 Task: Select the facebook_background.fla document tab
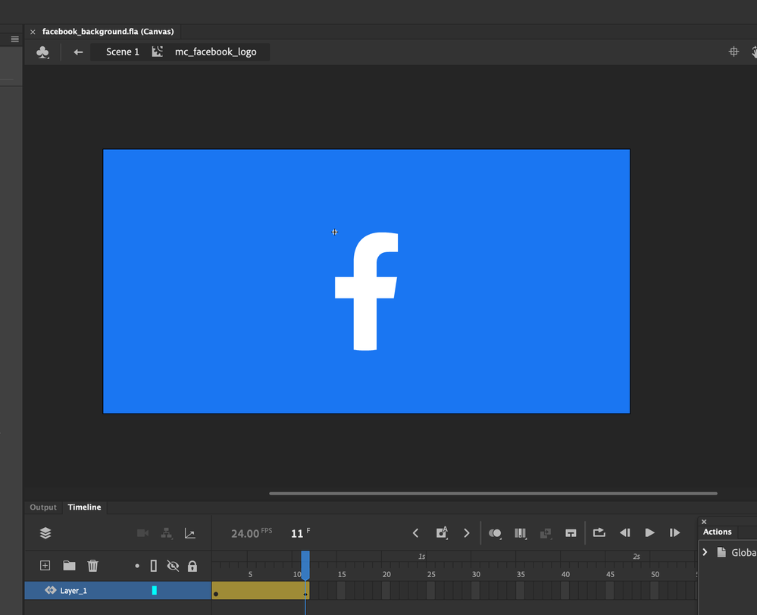pyautogui.click(x=108, y=32)
